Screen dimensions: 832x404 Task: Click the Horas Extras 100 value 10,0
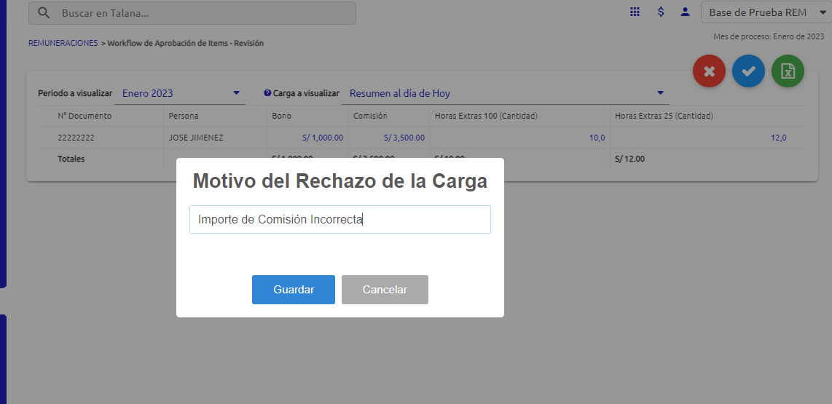tap(597, 138)
